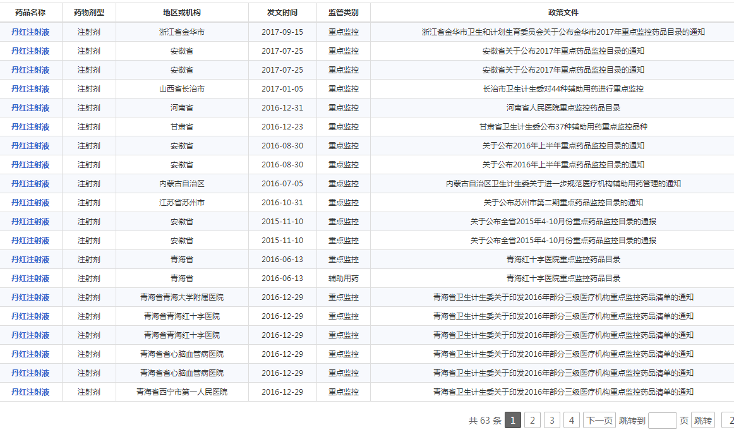Open 丹红注射液 link in 河南省 row
The height and width of the screenshot is (437, 734).
point(30,108)
